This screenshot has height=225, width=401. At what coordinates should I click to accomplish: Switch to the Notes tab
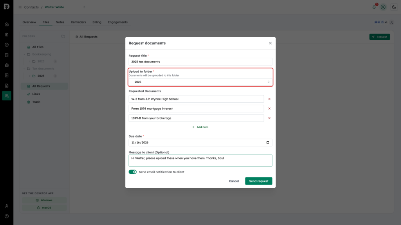[x=60, y=22]
